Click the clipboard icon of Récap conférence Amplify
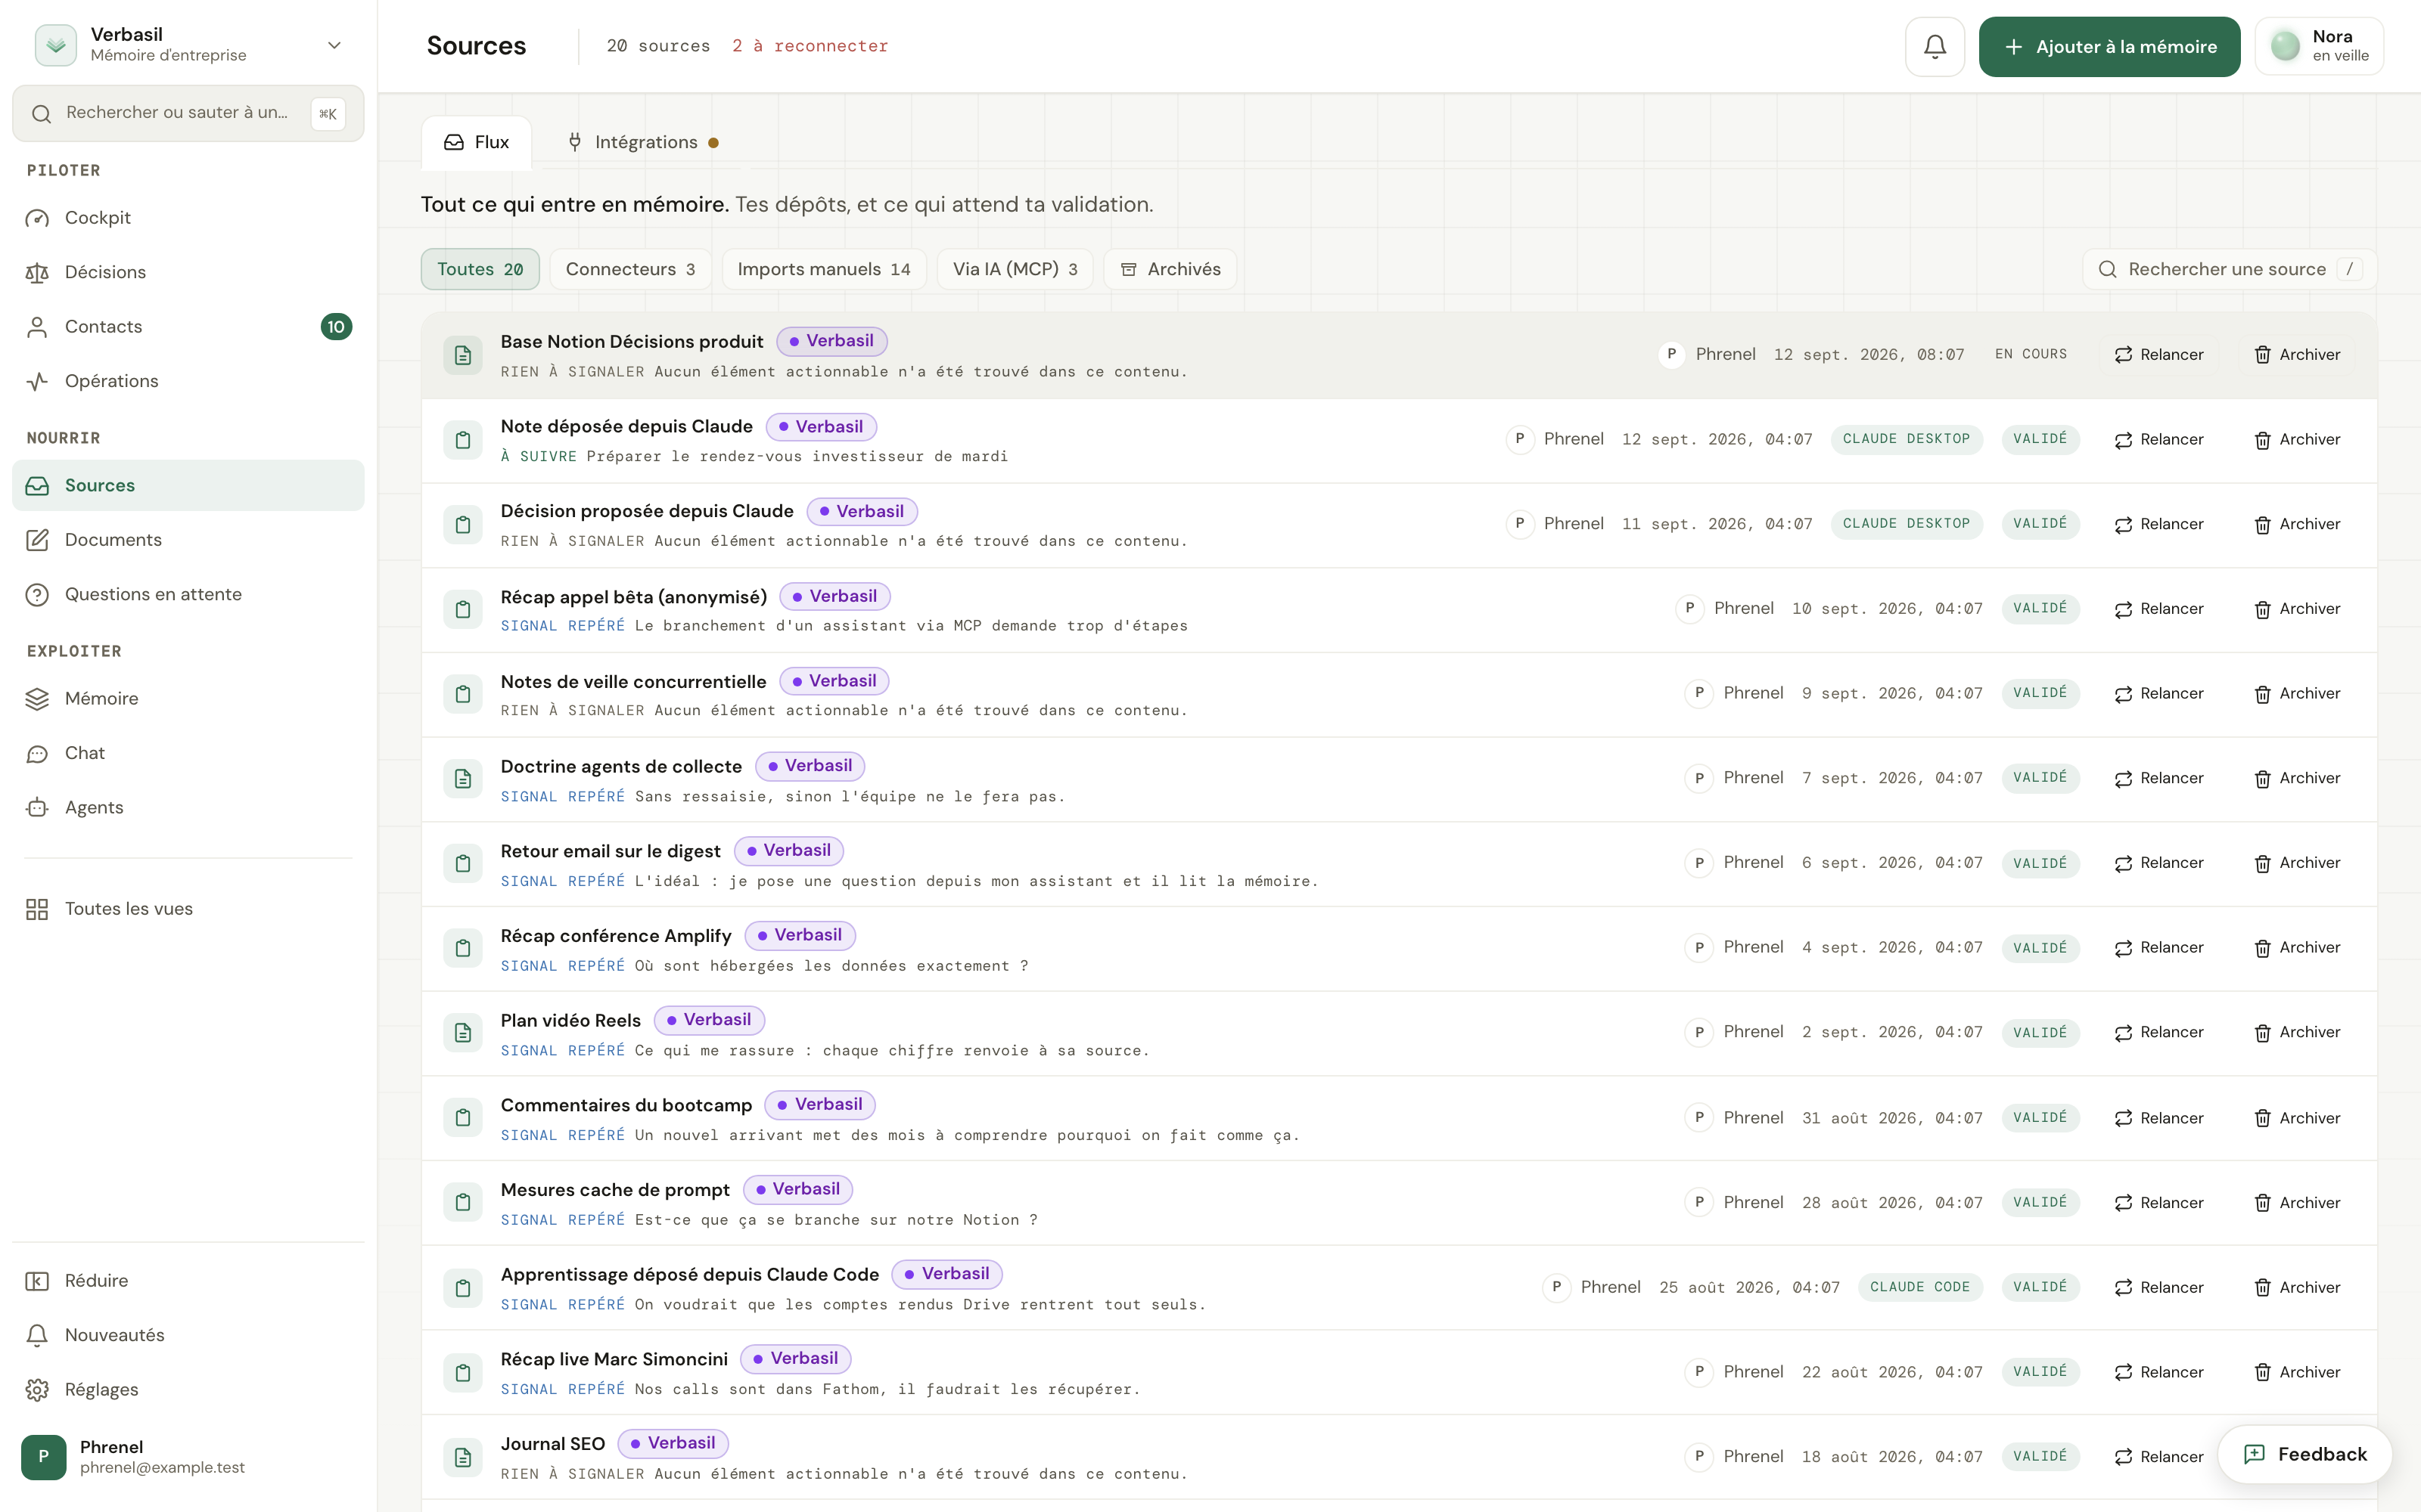Screen dimensions: 2421x1512 (463, 948)
